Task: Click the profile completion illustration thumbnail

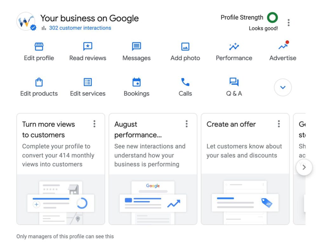Action: tap(61, 200)
